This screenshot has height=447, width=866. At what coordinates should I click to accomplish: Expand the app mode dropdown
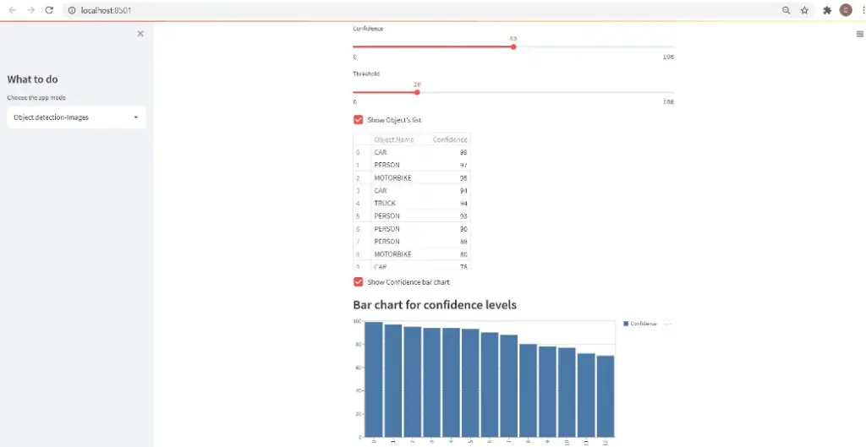76,117
